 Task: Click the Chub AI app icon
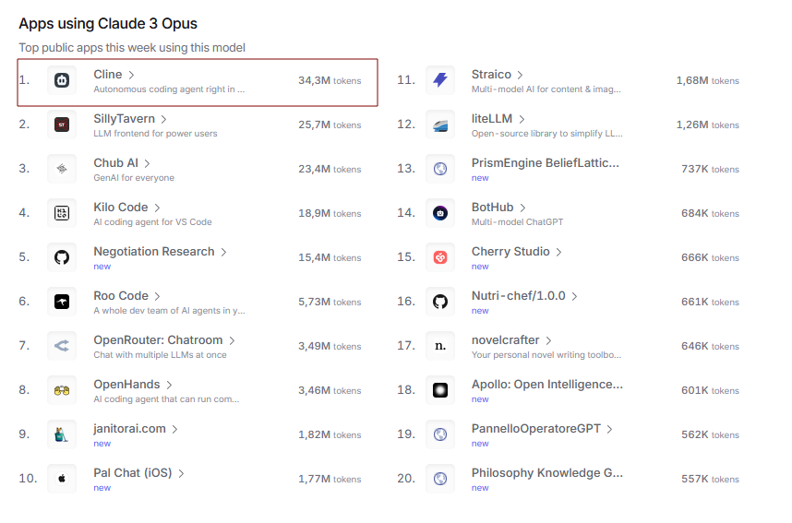[x=62, y=169]
